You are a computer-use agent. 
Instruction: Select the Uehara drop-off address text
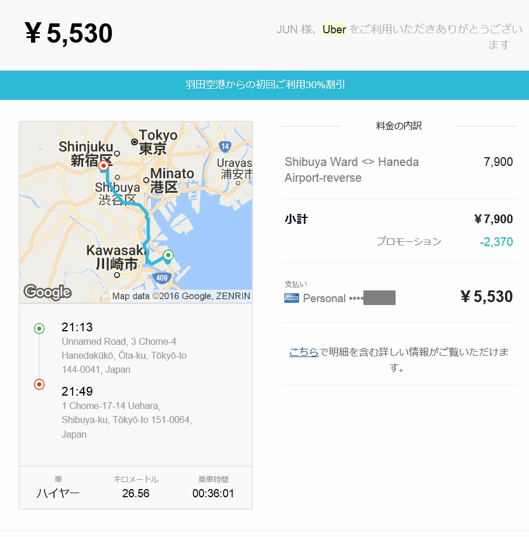pos(126,420)
